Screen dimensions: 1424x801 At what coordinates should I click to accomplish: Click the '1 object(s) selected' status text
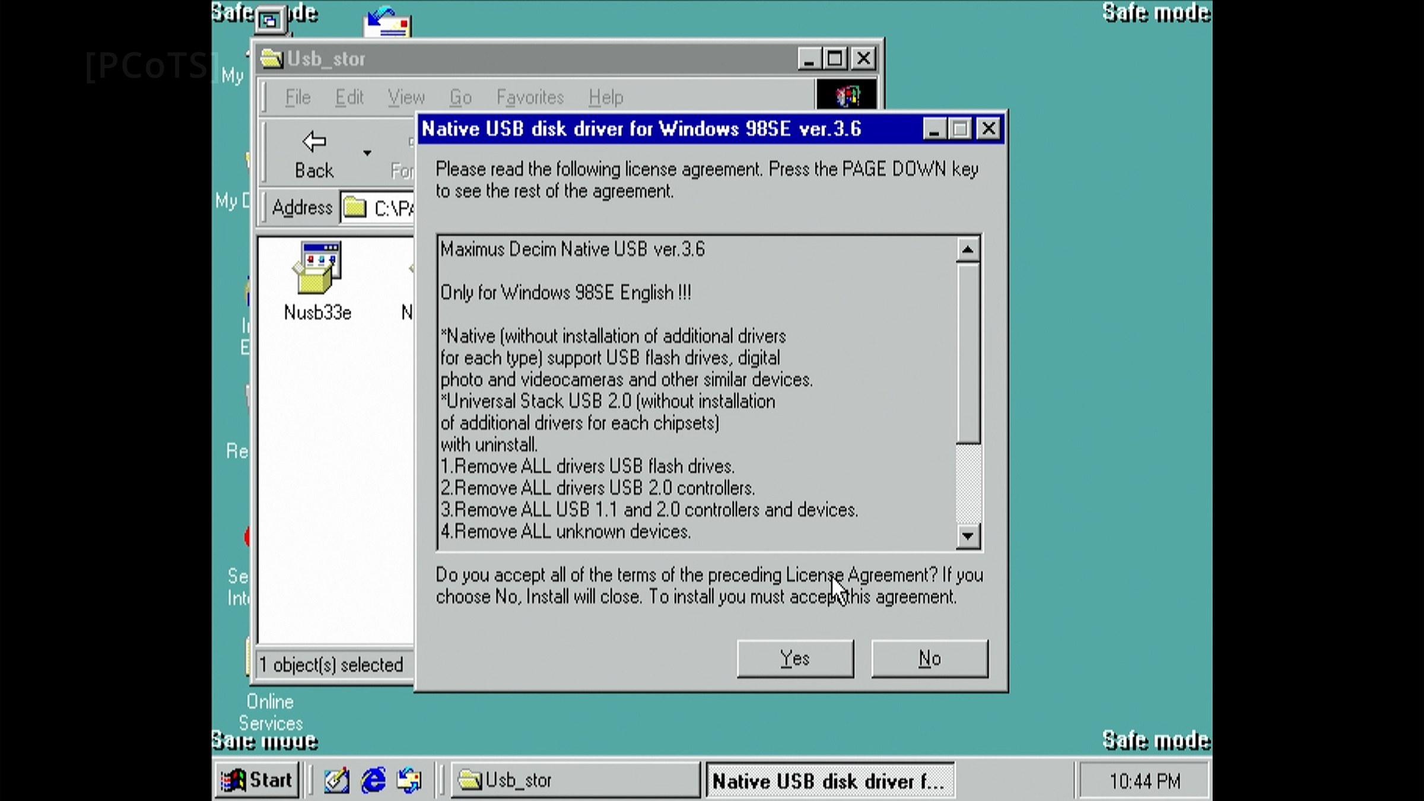[x=332, y=665]
